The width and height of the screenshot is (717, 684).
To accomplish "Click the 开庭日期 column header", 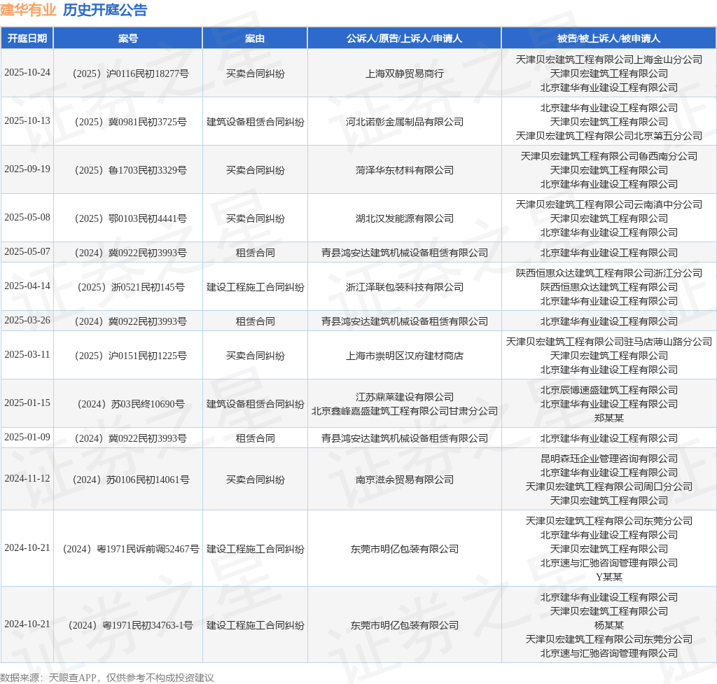I will click(27, 39).
